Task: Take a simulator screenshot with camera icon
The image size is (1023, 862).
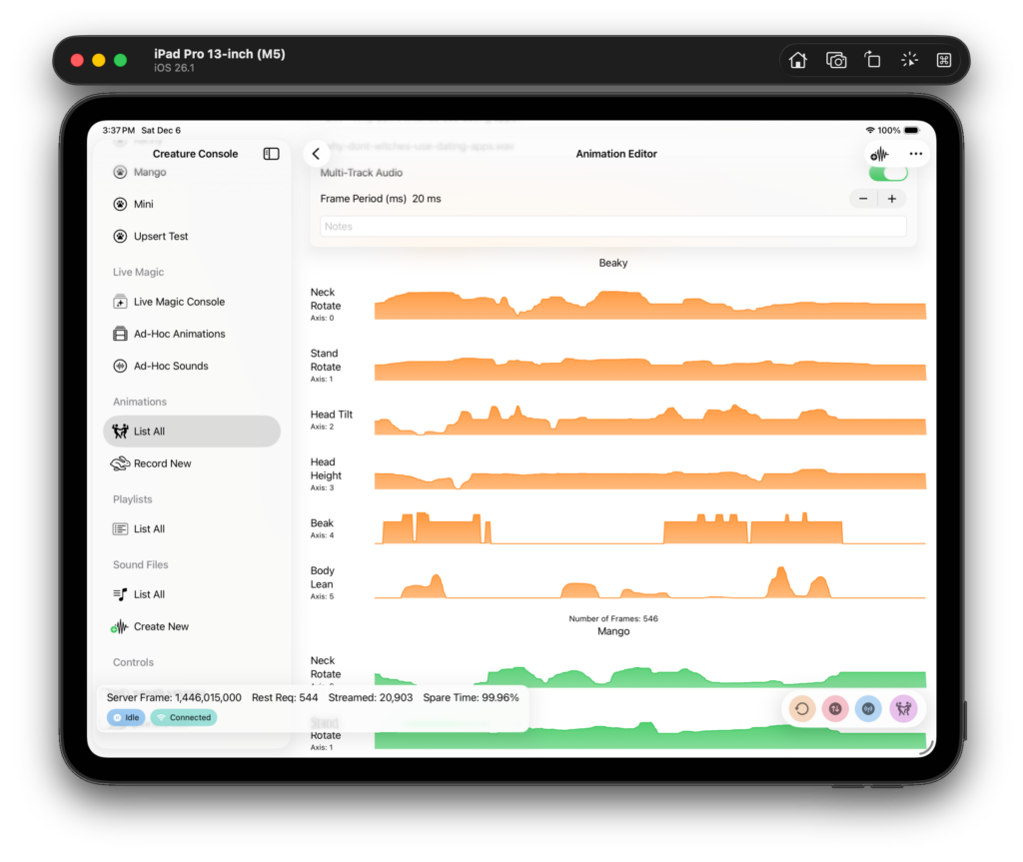Action: 836,60
